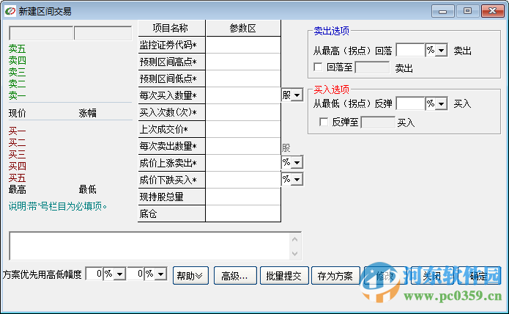Click the 监控证券代码 parameter field

coord(243,45)
